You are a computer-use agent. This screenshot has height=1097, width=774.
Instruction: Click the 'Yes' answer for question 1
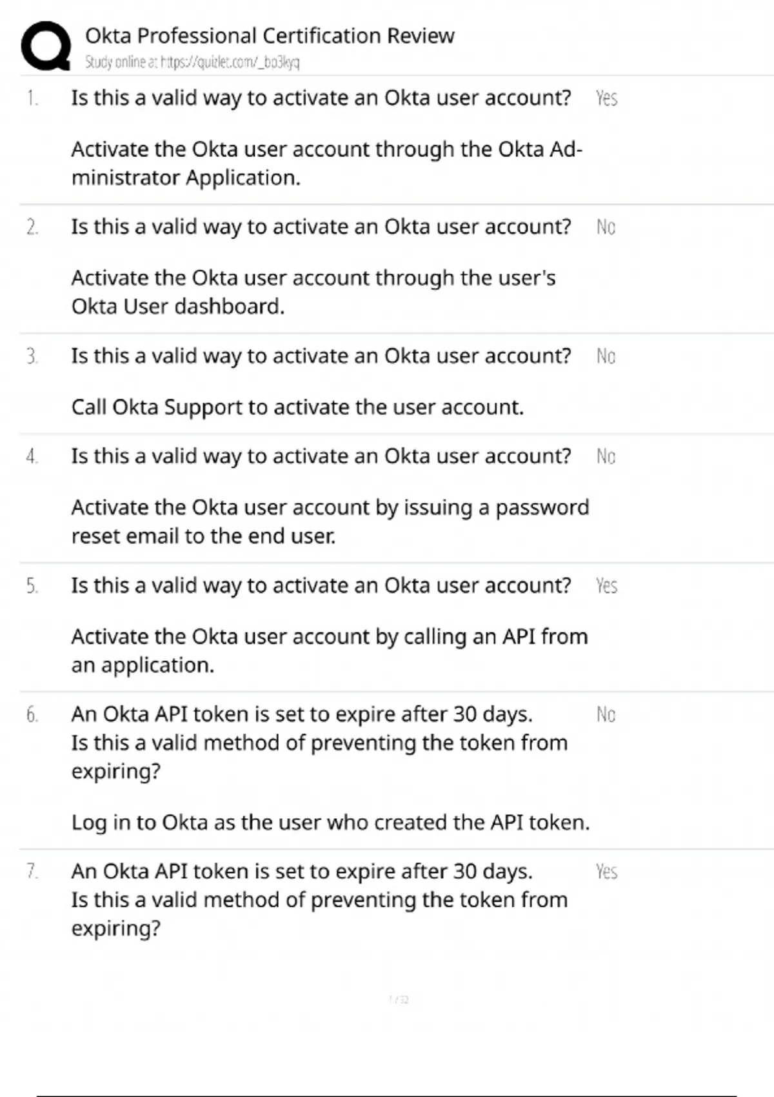click(x=606, y=98)
